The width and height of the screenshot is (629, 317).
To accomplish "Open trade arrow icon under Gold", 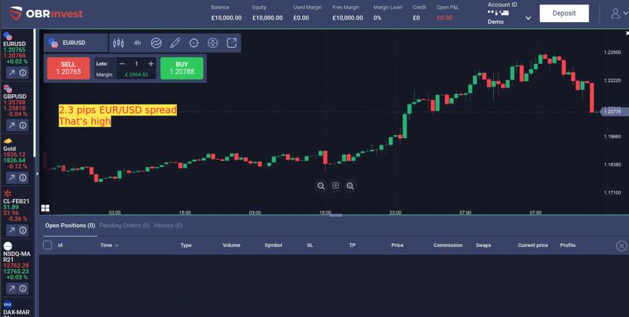I will [x=12, y=178].
